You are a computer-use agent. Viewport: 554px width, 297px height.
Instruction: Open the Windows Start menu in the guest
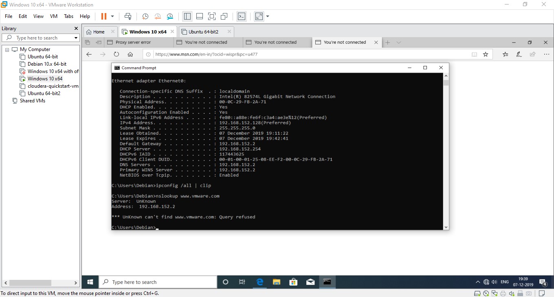point(90,282)
